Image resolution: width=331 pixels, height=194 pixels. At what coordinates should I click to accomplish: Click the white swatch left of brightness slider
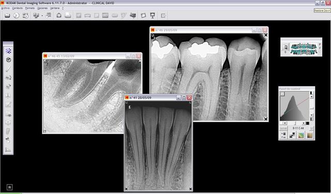pos(281,123)
